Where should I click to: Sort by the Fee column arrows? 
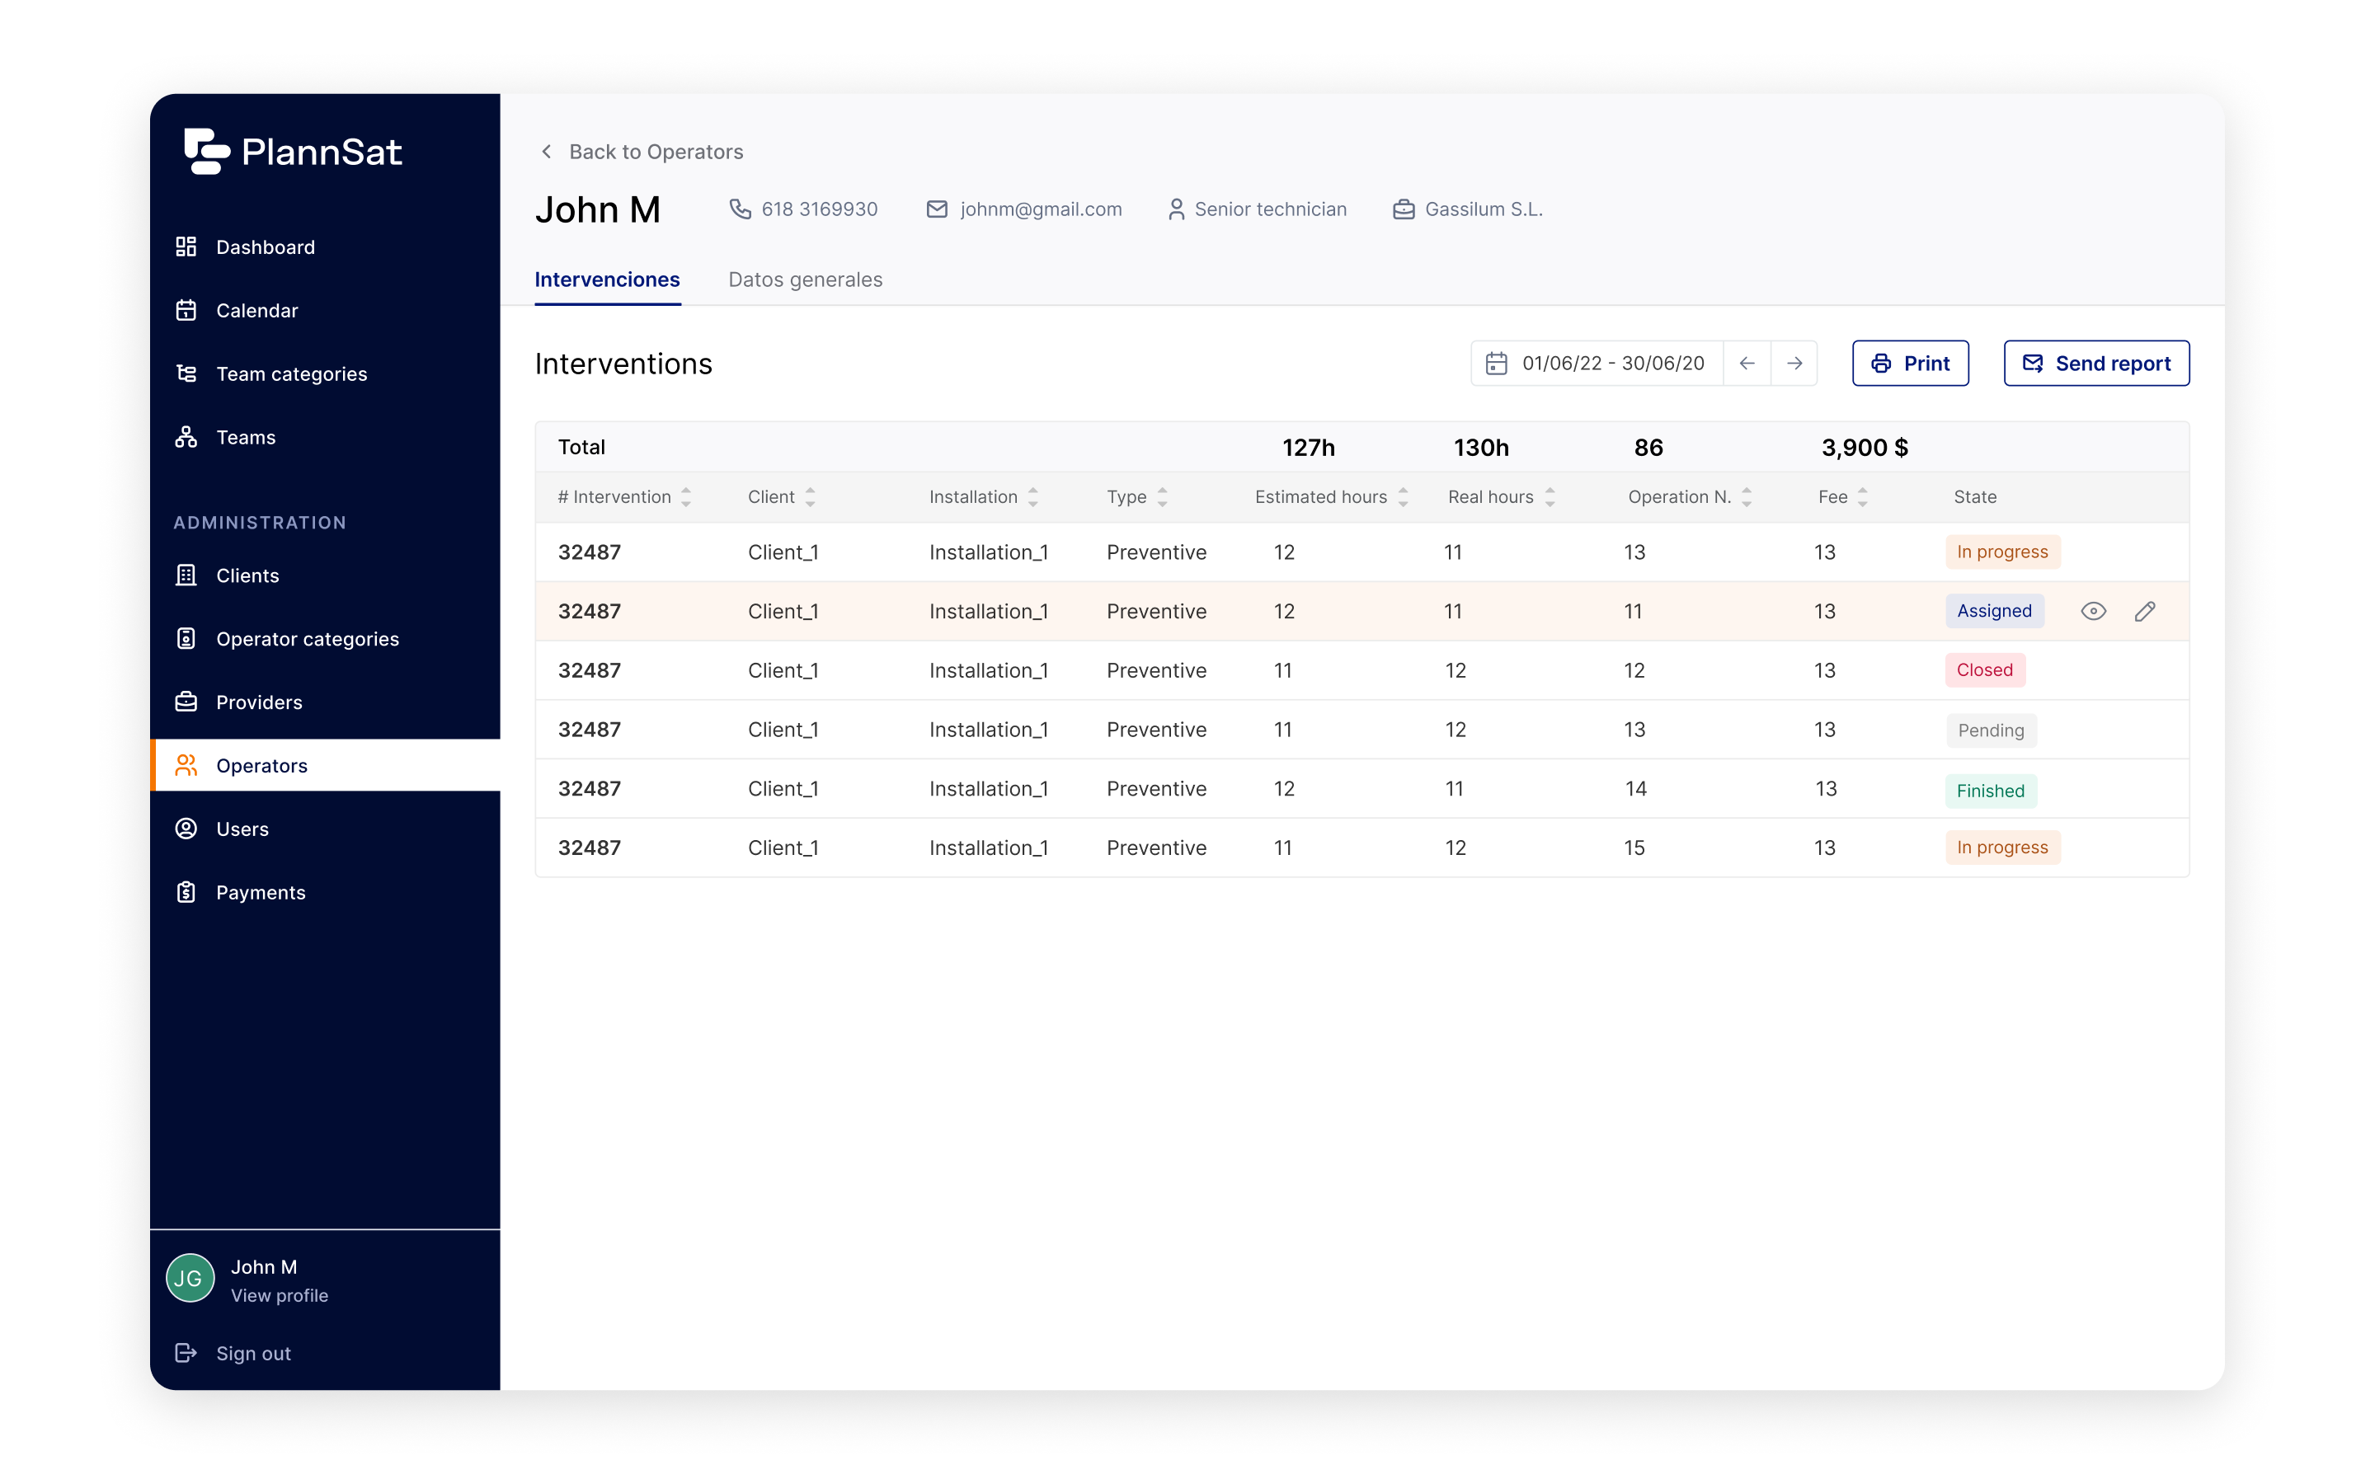click(x=1862, y=498)
